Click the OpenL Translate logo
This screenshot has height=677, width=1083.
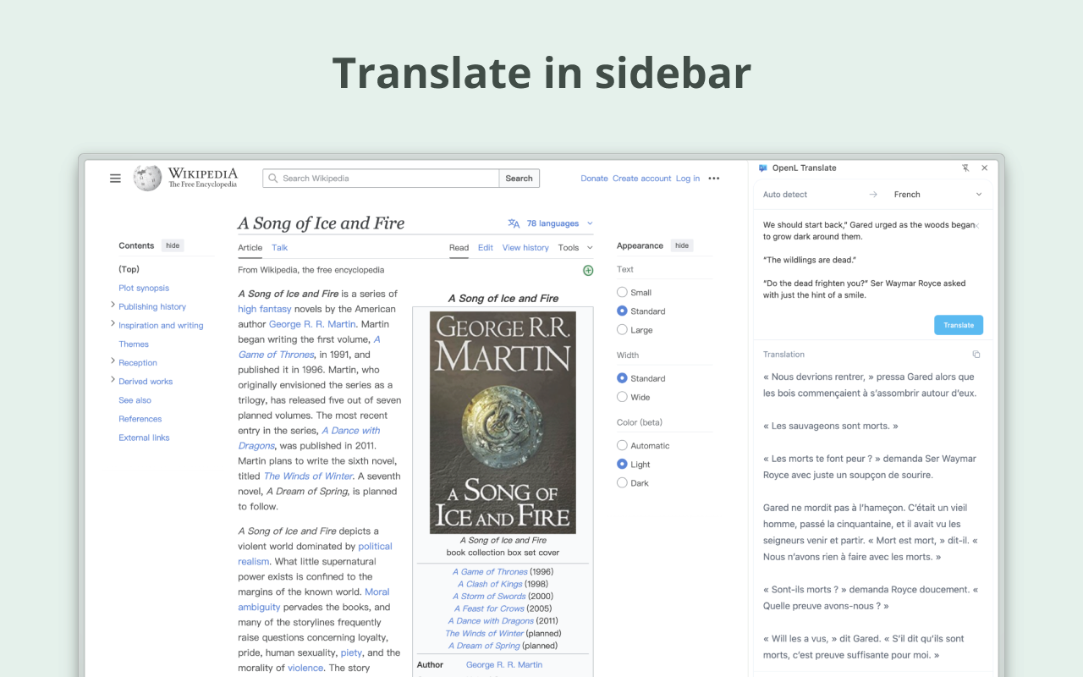coord(762,168)
